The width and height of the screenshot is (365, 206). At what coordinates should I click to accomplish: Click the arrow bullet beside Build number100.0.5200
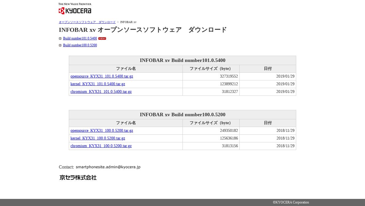click(60, 45)
